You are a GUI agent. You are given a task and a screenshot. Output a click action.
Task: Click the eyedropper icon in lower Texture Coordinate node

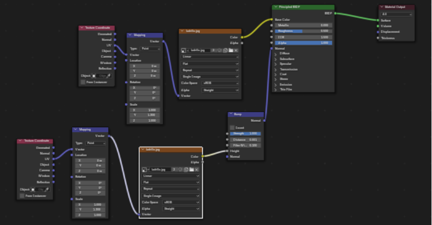tap(47, 189)
